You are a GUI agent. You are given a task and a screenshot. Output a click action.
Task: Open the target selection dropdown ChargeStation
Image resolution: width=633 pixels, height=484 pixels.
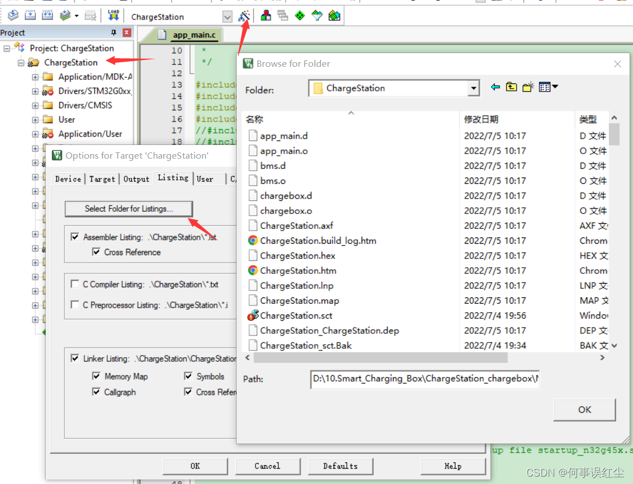click(228, 17)
